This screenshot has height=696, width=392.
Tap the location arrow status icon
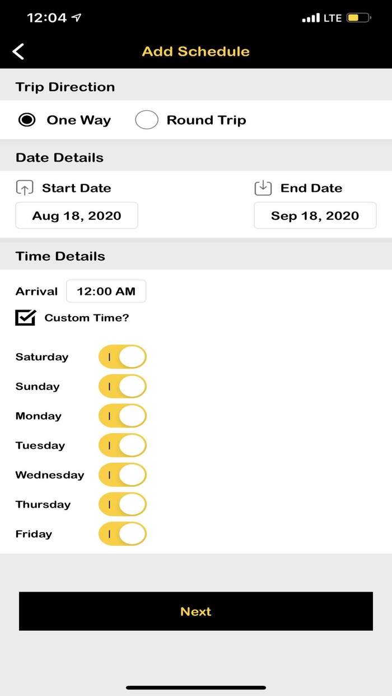(77, 18)
